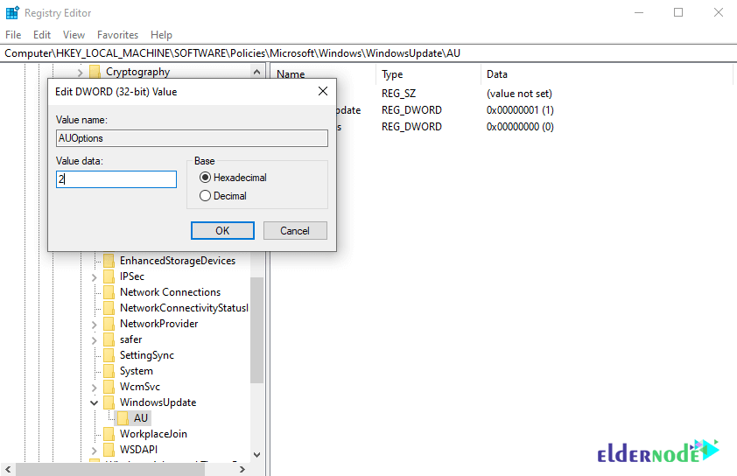Open the Edit menu

[42, 35]
